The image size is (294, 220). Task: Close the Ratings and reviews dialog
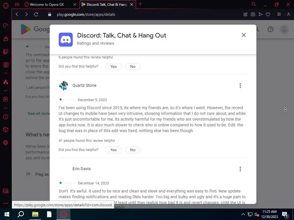pos(243,35)
